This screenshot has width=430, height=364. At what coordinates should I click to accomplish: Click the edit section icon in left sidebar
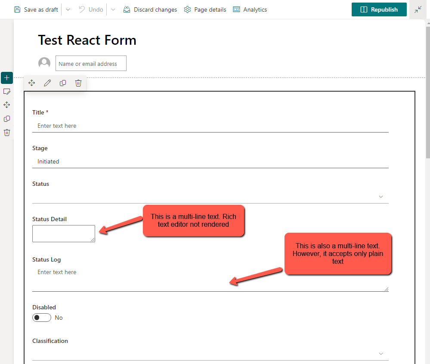click(6, 91)
